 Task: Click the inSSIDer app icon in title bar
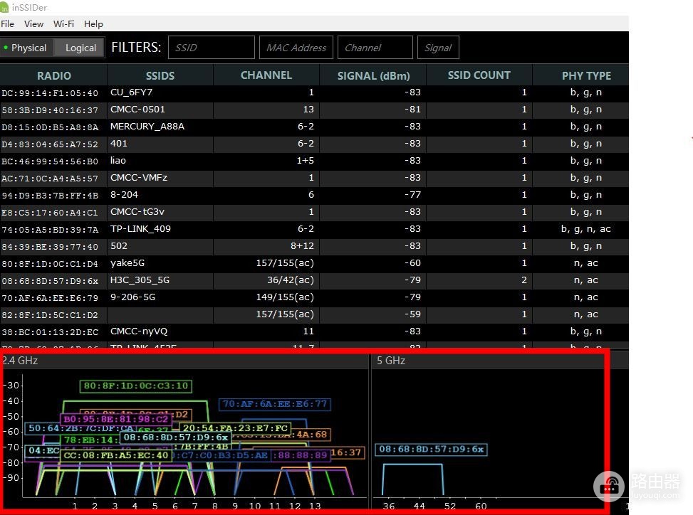click(x=4, y=8)
